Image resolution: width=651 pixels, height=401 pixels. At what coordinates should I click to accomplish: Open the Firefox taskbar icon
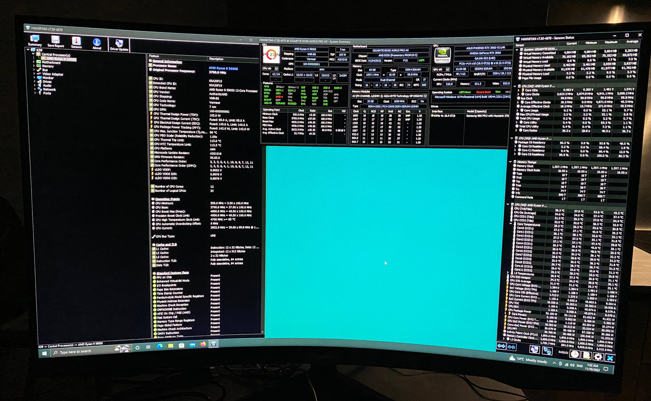203,345
